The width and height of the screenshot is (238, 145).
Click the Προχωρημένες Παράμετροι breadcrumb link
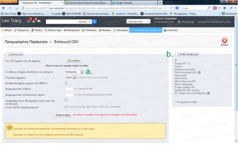point(26,42)
